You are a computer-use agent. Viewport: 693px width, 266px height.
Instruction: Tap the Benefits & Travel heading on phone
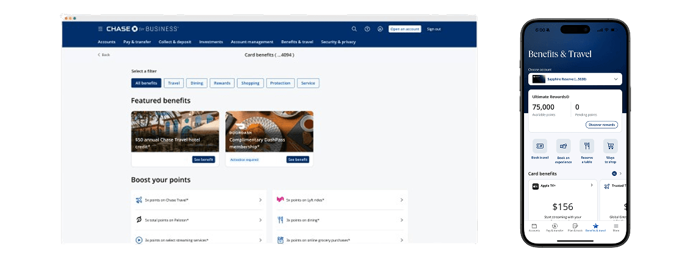pyautogui.click(x=560, y=54)
